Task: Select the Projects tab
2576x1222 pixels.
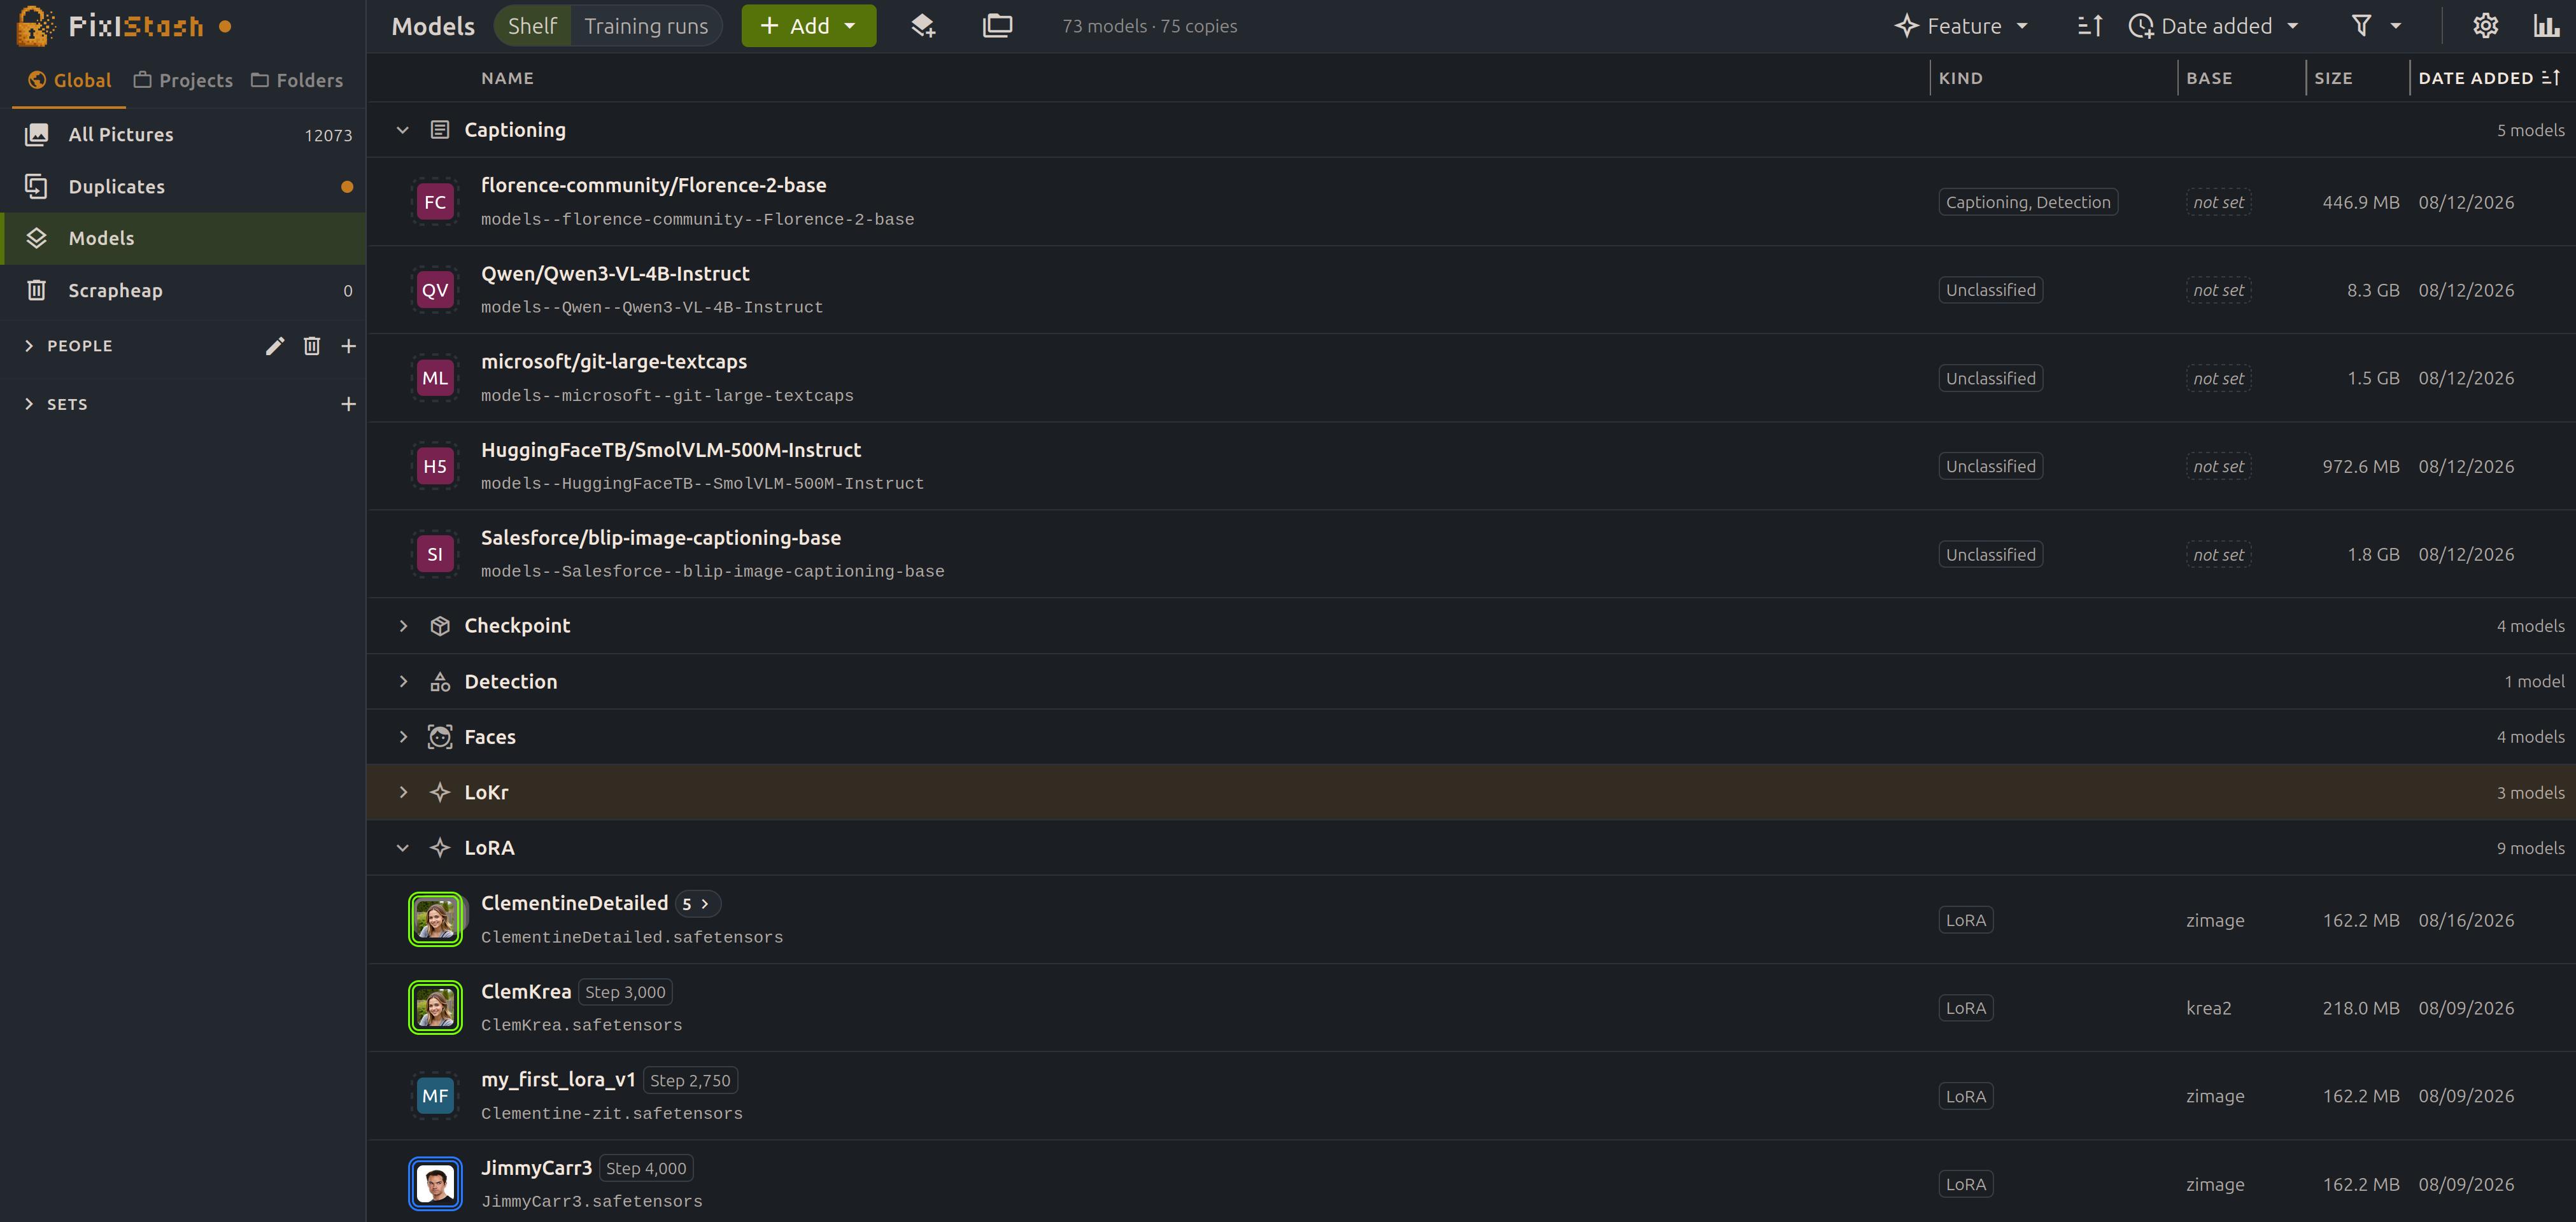Action: pyautogui.click(x=184, y=80)
